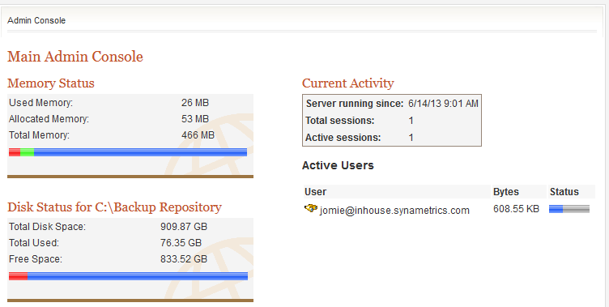Click the user icon beside jomie@inhouse.synametrics.com
609x307 pixels.
click(x=311, y=209)
